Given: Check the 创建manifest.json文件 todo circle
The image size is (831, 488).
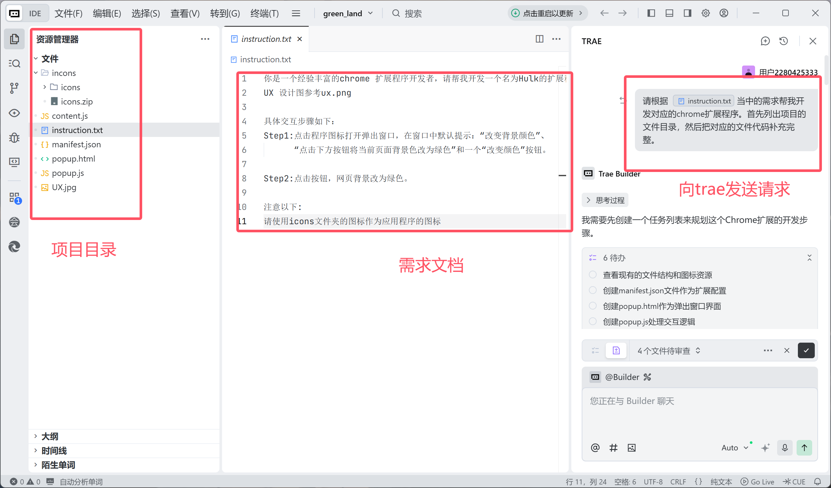Looking at the screenshot, I should (x=593, y=290).
